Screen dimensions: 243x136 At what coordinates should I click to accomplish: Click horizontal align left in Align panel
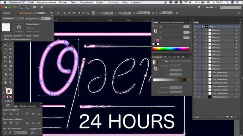coord(5,114)
